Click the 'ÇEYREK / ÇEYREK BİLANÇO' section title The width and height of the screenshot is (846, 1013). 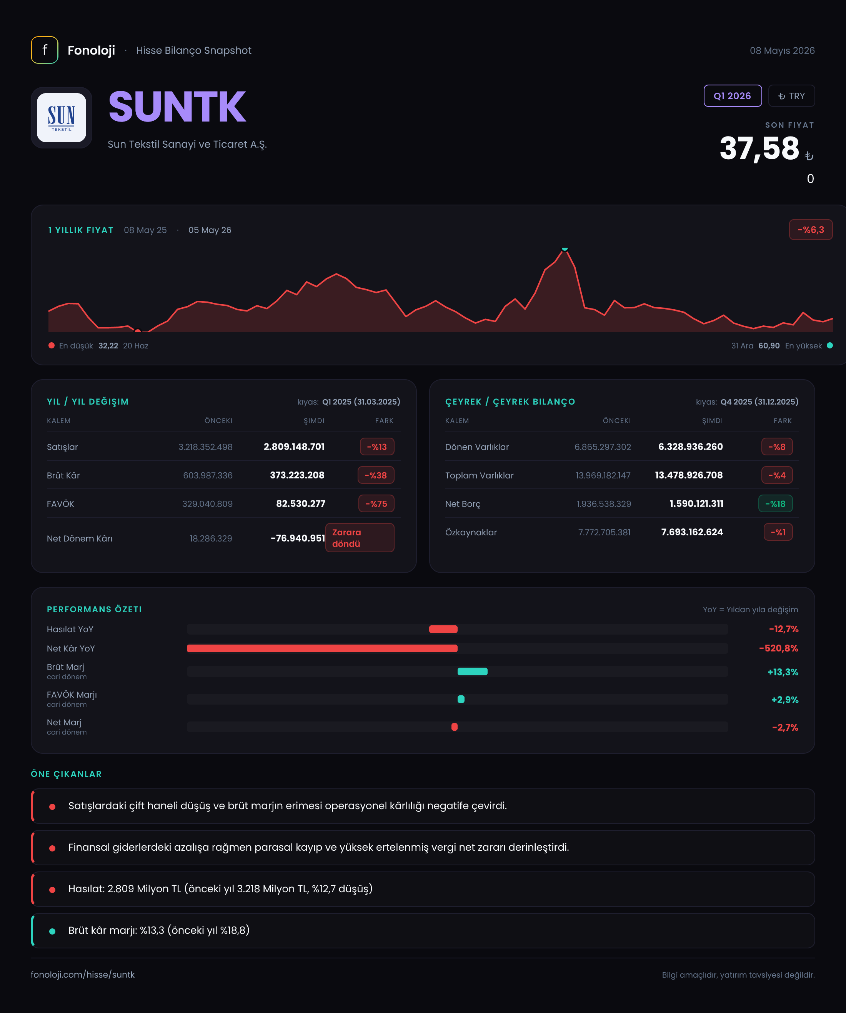coord(510,402)
